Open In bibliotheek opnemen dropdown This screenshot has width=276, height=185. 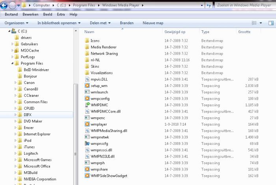tap(59, 23)
